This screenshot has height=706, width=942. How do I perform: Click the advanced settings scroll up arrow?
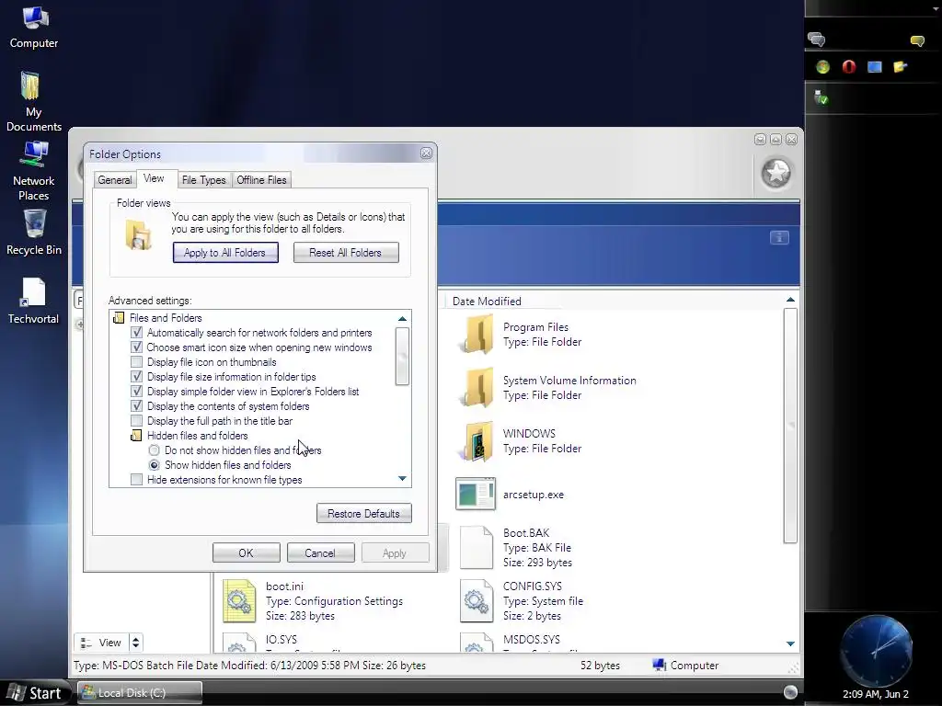403,319
